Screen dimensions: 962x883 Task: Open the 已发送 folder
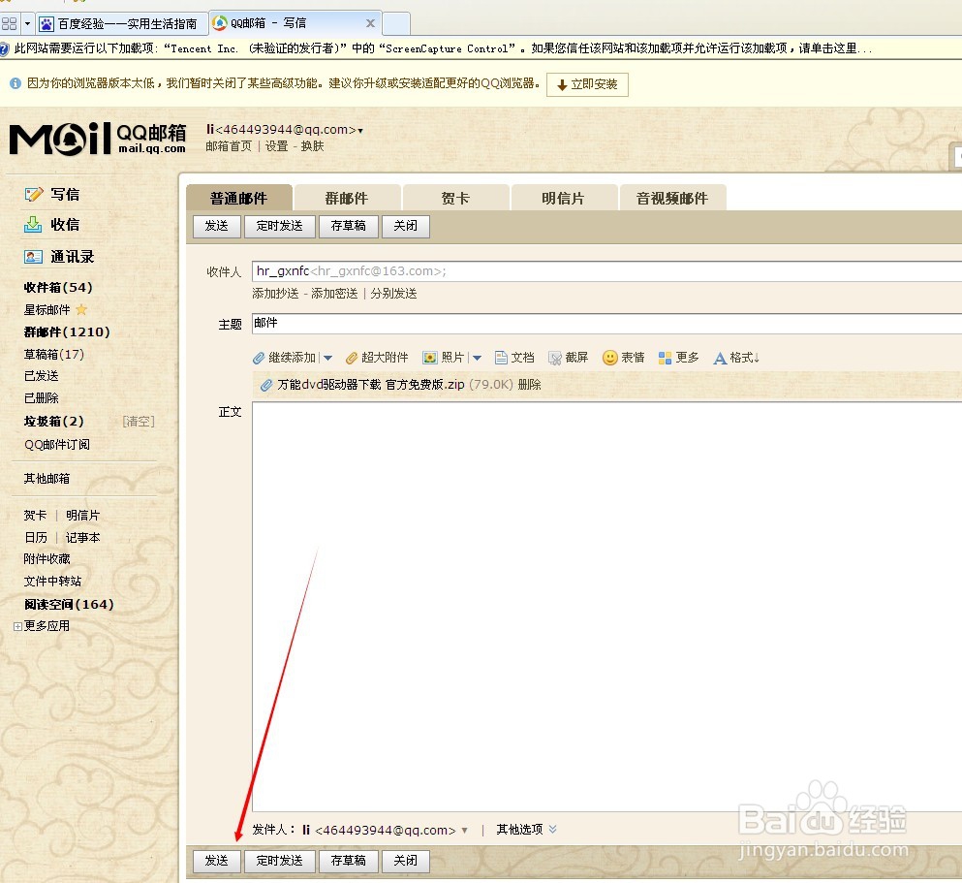41,375
